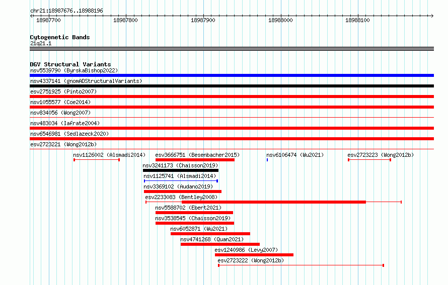448x285 pixels.
Task: Click the black nsv4337141 variant bar
Action: click(232, 86)
